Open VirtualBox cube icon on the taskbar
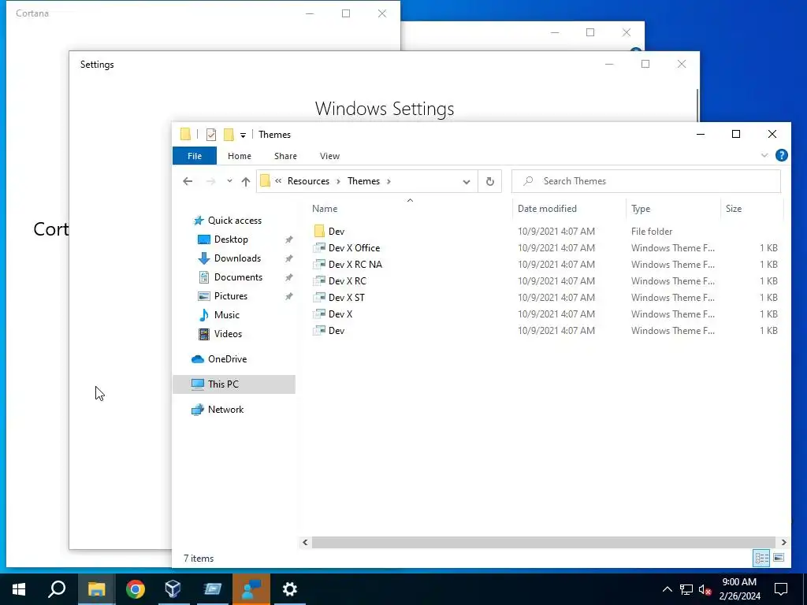 coord(173,589)
